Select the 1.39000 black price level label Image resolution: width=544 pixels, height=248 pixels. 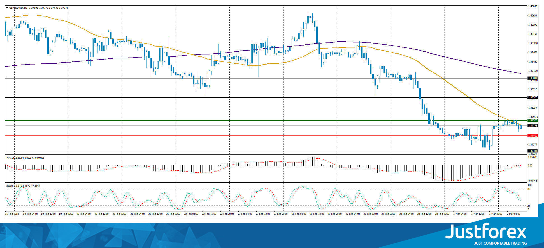(x=533, y=78)
